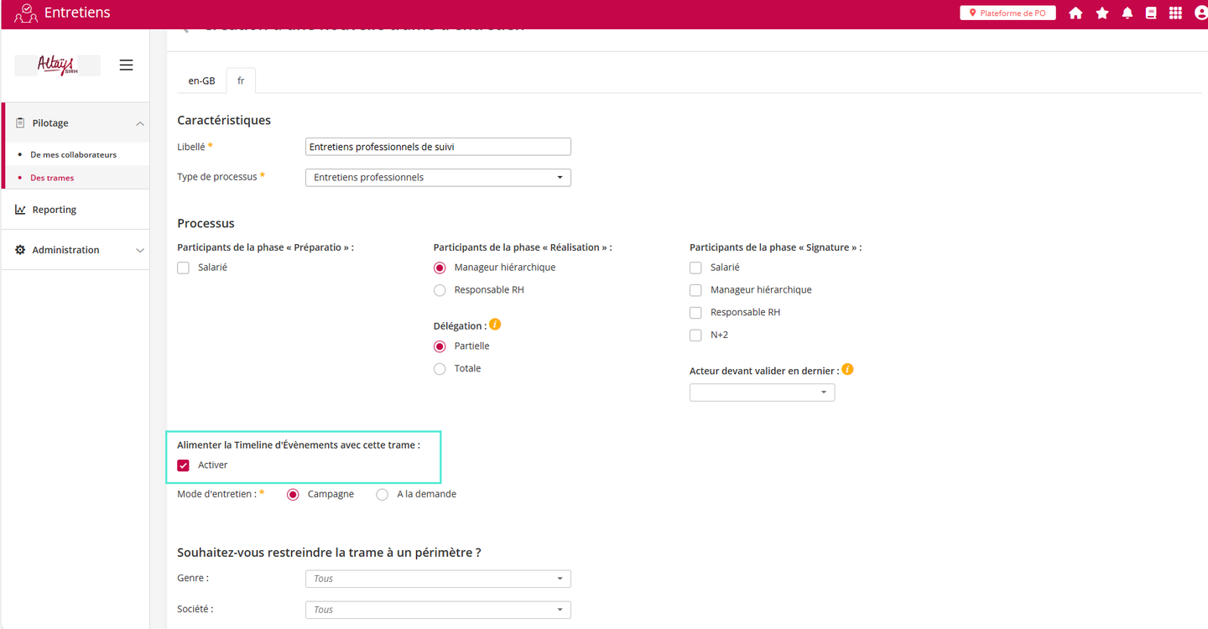Select the Responsable RH radio button
This screenshot has height=629, width=1208.
click(440, 290)
